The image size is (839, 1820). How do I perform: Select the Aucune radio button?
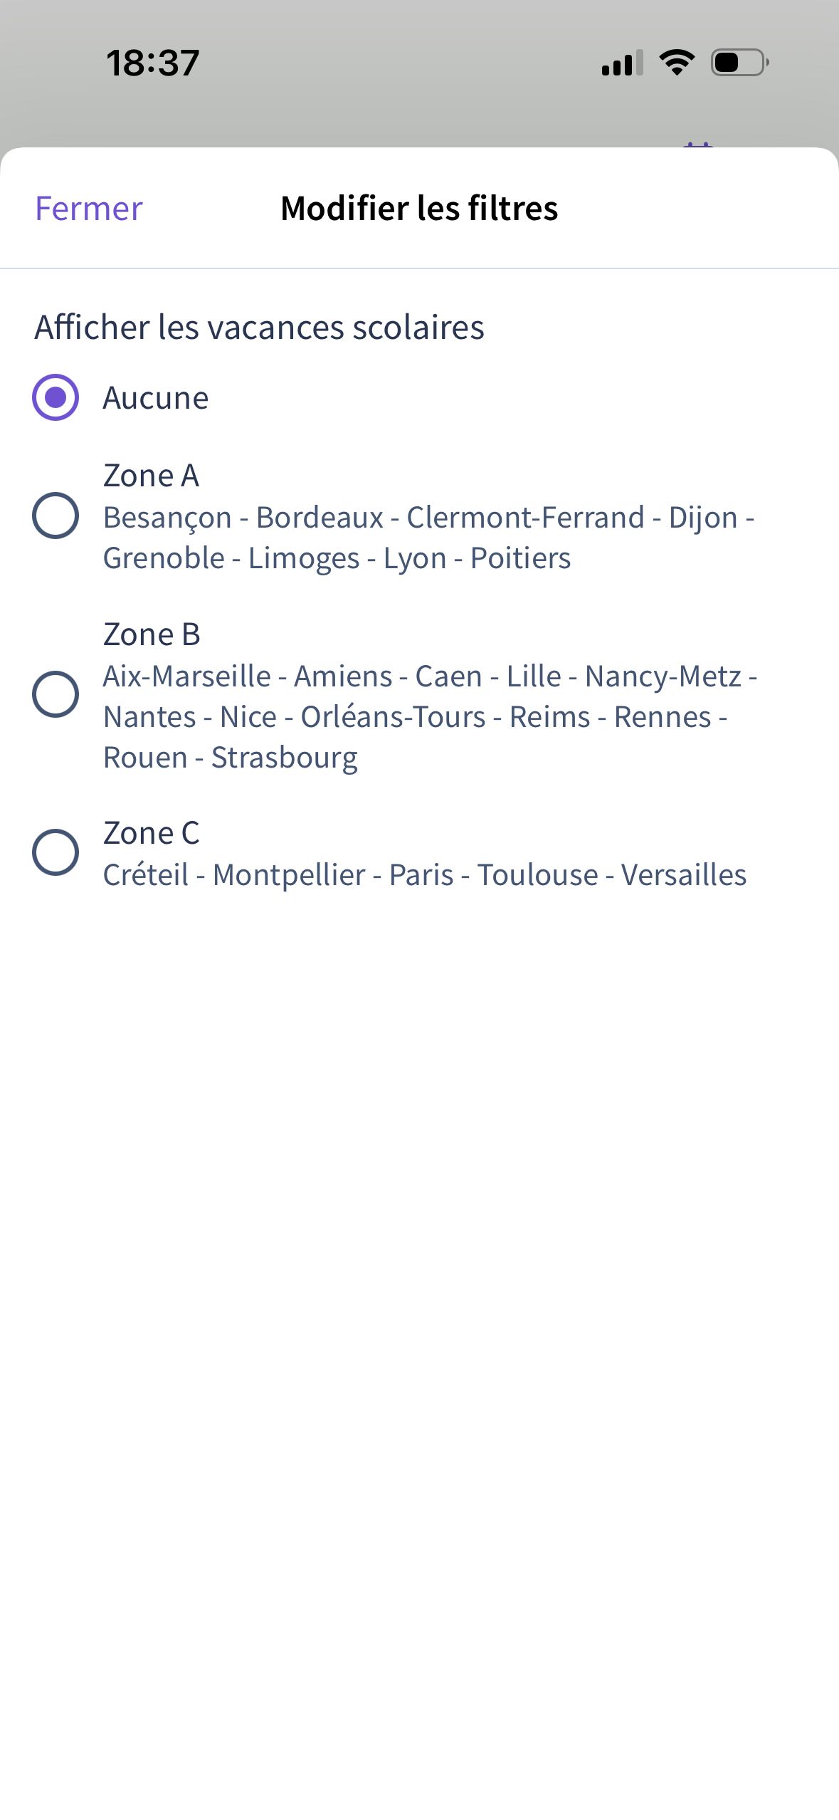point(56,397)
